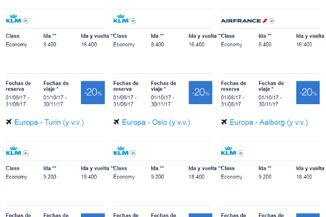Click the Air France logo
This screenshot has width=326, height=217.
point(244,21)
